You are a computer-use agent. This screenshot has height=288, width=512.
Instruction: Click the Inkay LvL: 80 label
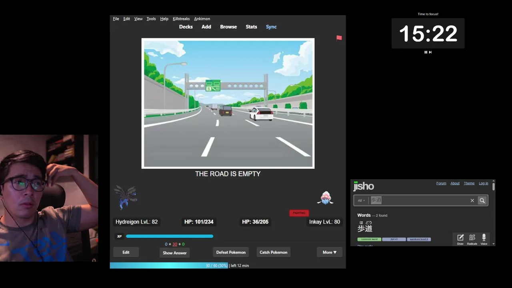[x=324, y=222]
